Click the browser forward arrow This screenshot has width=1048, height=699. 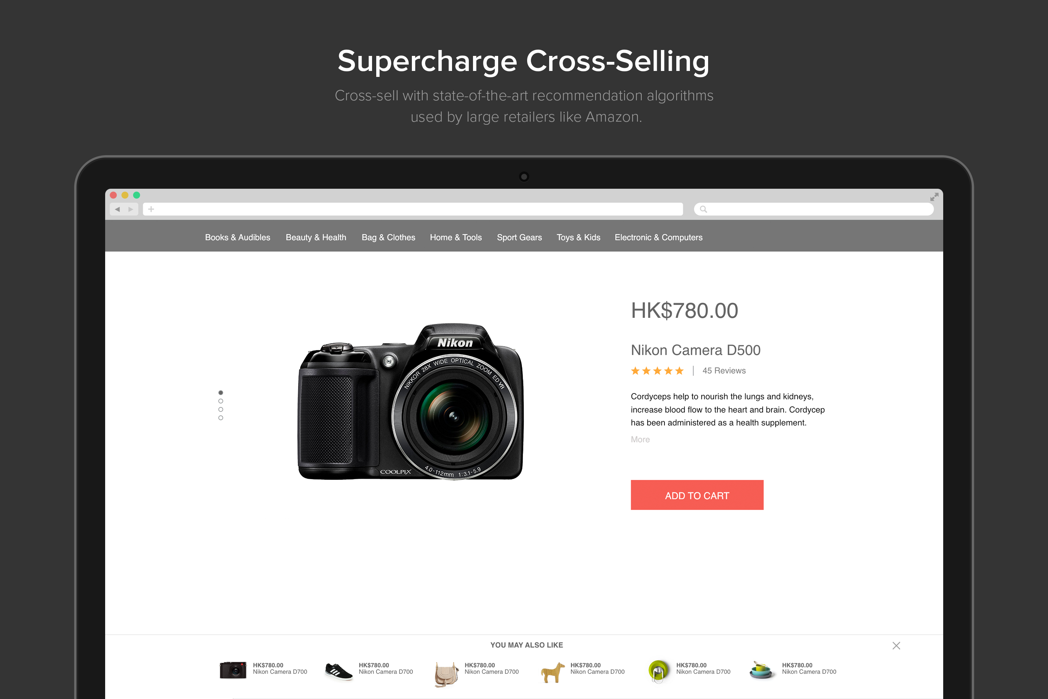131,209
